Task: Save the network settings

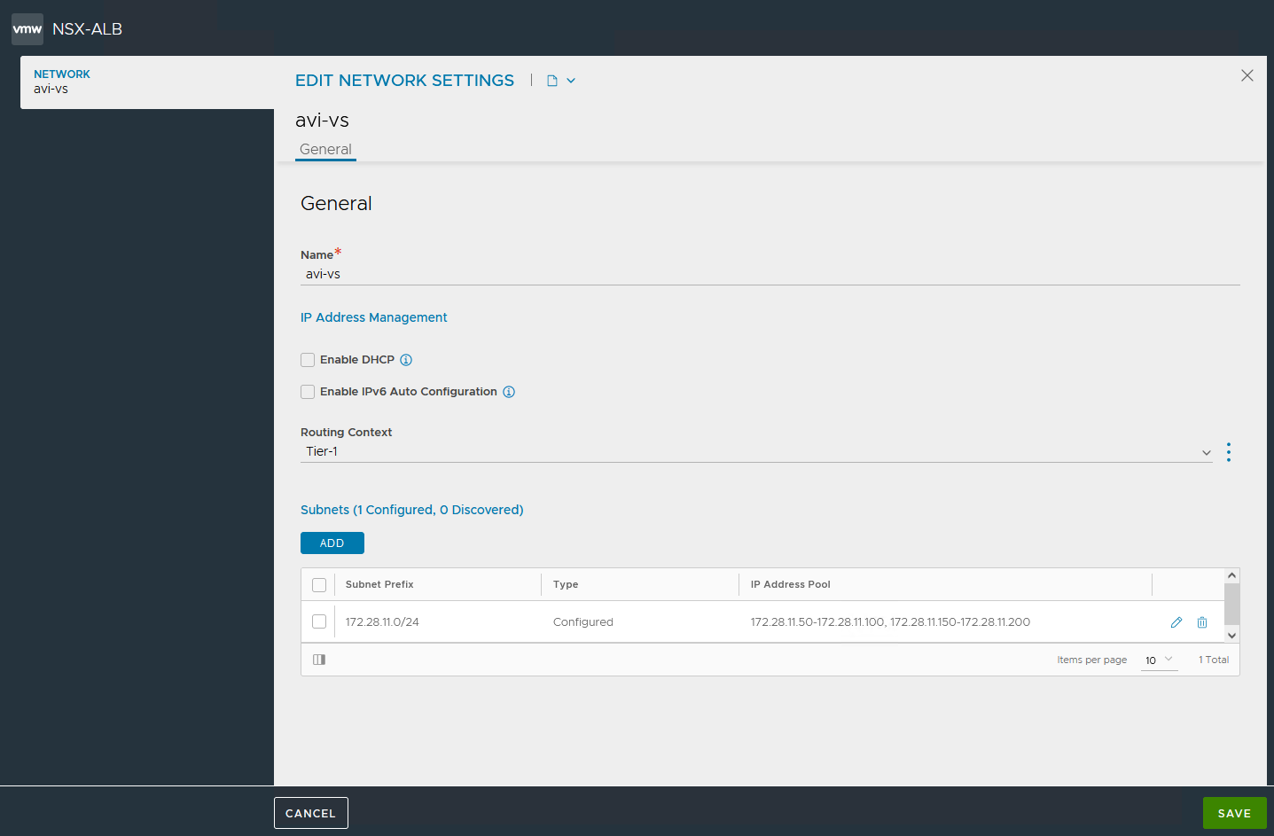Action: (x=1235, y=813)
